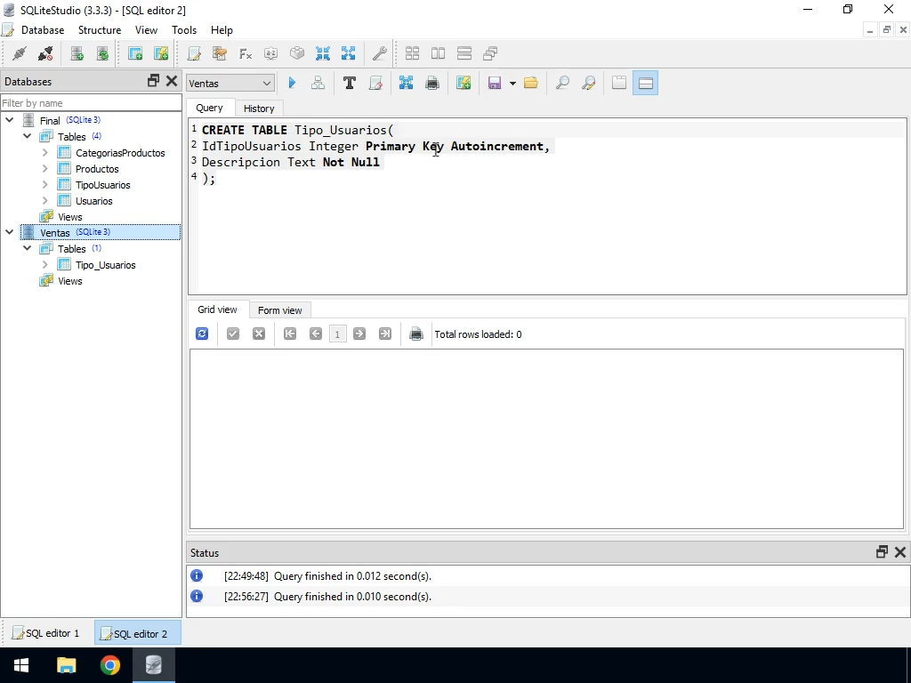Open the SQL function editor (Fx)
The width and height of the screenshot is (911, 683).
click(246, 53)
